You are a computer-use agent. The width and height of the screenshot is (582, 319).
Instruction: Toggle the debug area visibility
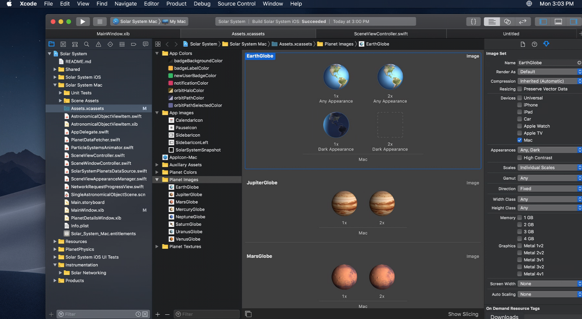[x=558, y=21]
